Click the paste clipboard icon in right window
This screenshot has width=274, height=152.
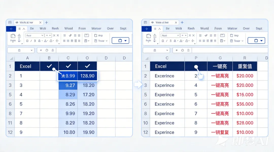point(148,36)
